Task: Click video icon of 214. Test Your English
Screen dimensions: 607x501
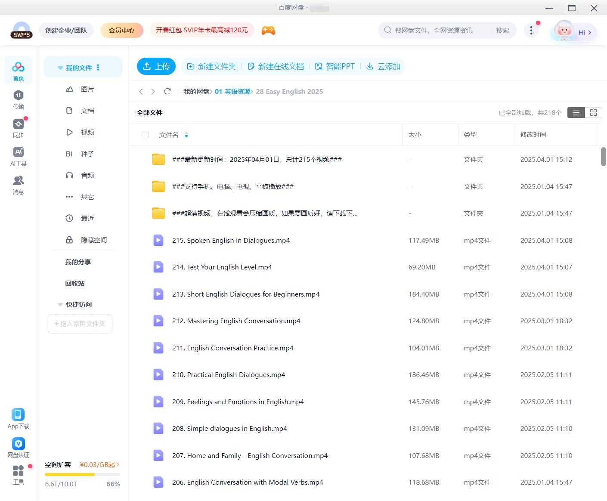Action: (158, 267)
